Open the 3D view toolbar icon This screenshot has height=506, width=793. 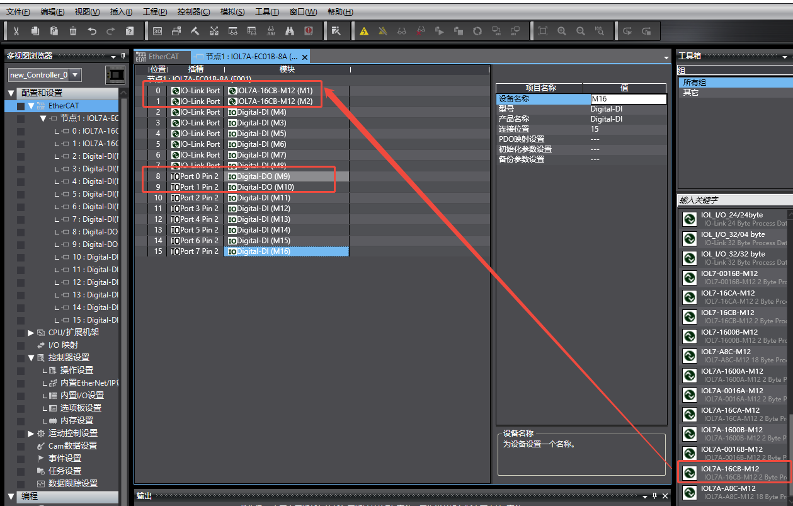(157, 31)
